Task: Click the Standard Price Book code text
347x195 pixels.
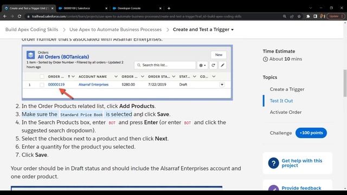Action: (81, 115)
